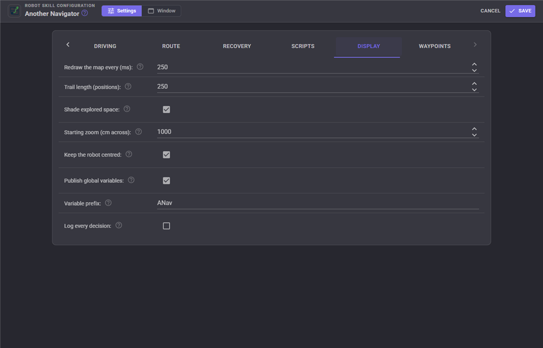Uncheck Shade explored space checkbox

[167, 109]
